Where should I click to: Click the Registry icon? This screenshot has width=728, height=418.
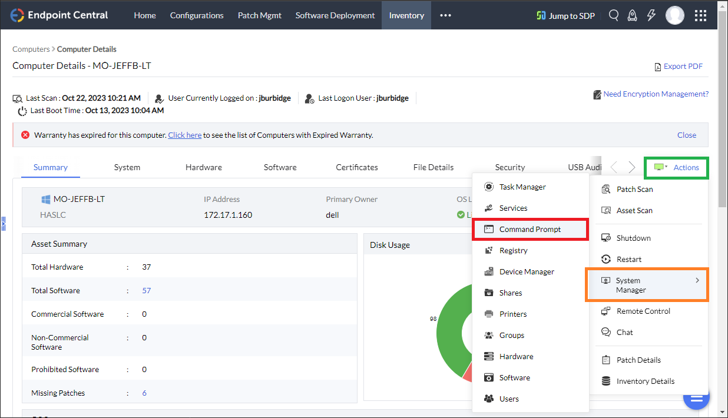[x=488, y=250]
